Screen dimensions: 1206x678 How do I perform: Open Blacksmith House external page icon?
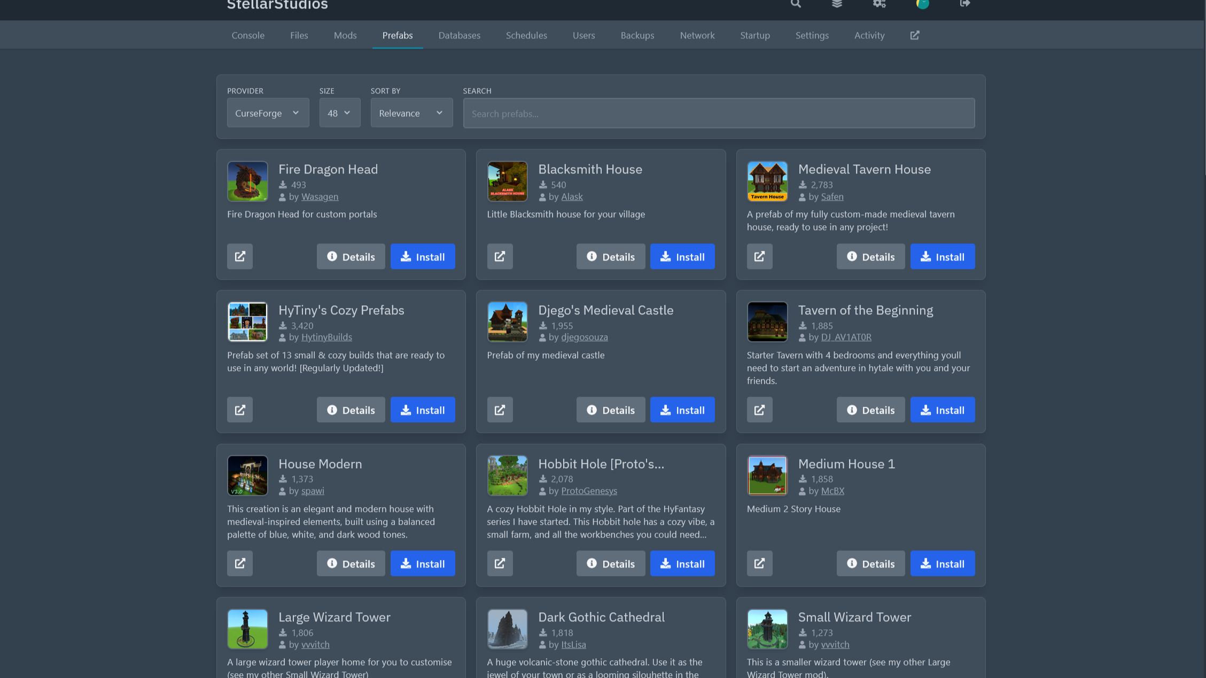tap(500, 257)
